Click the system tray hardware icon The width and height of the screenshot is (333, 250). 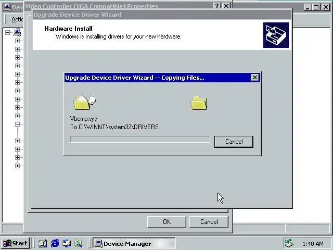(289, 243)
